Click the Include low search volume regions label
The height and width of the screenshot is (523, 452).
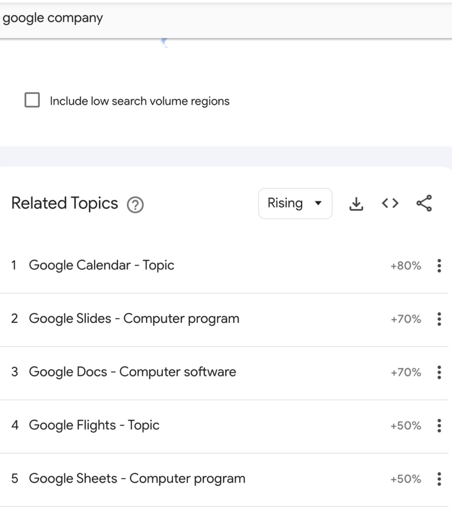click(x=139, y=101)
